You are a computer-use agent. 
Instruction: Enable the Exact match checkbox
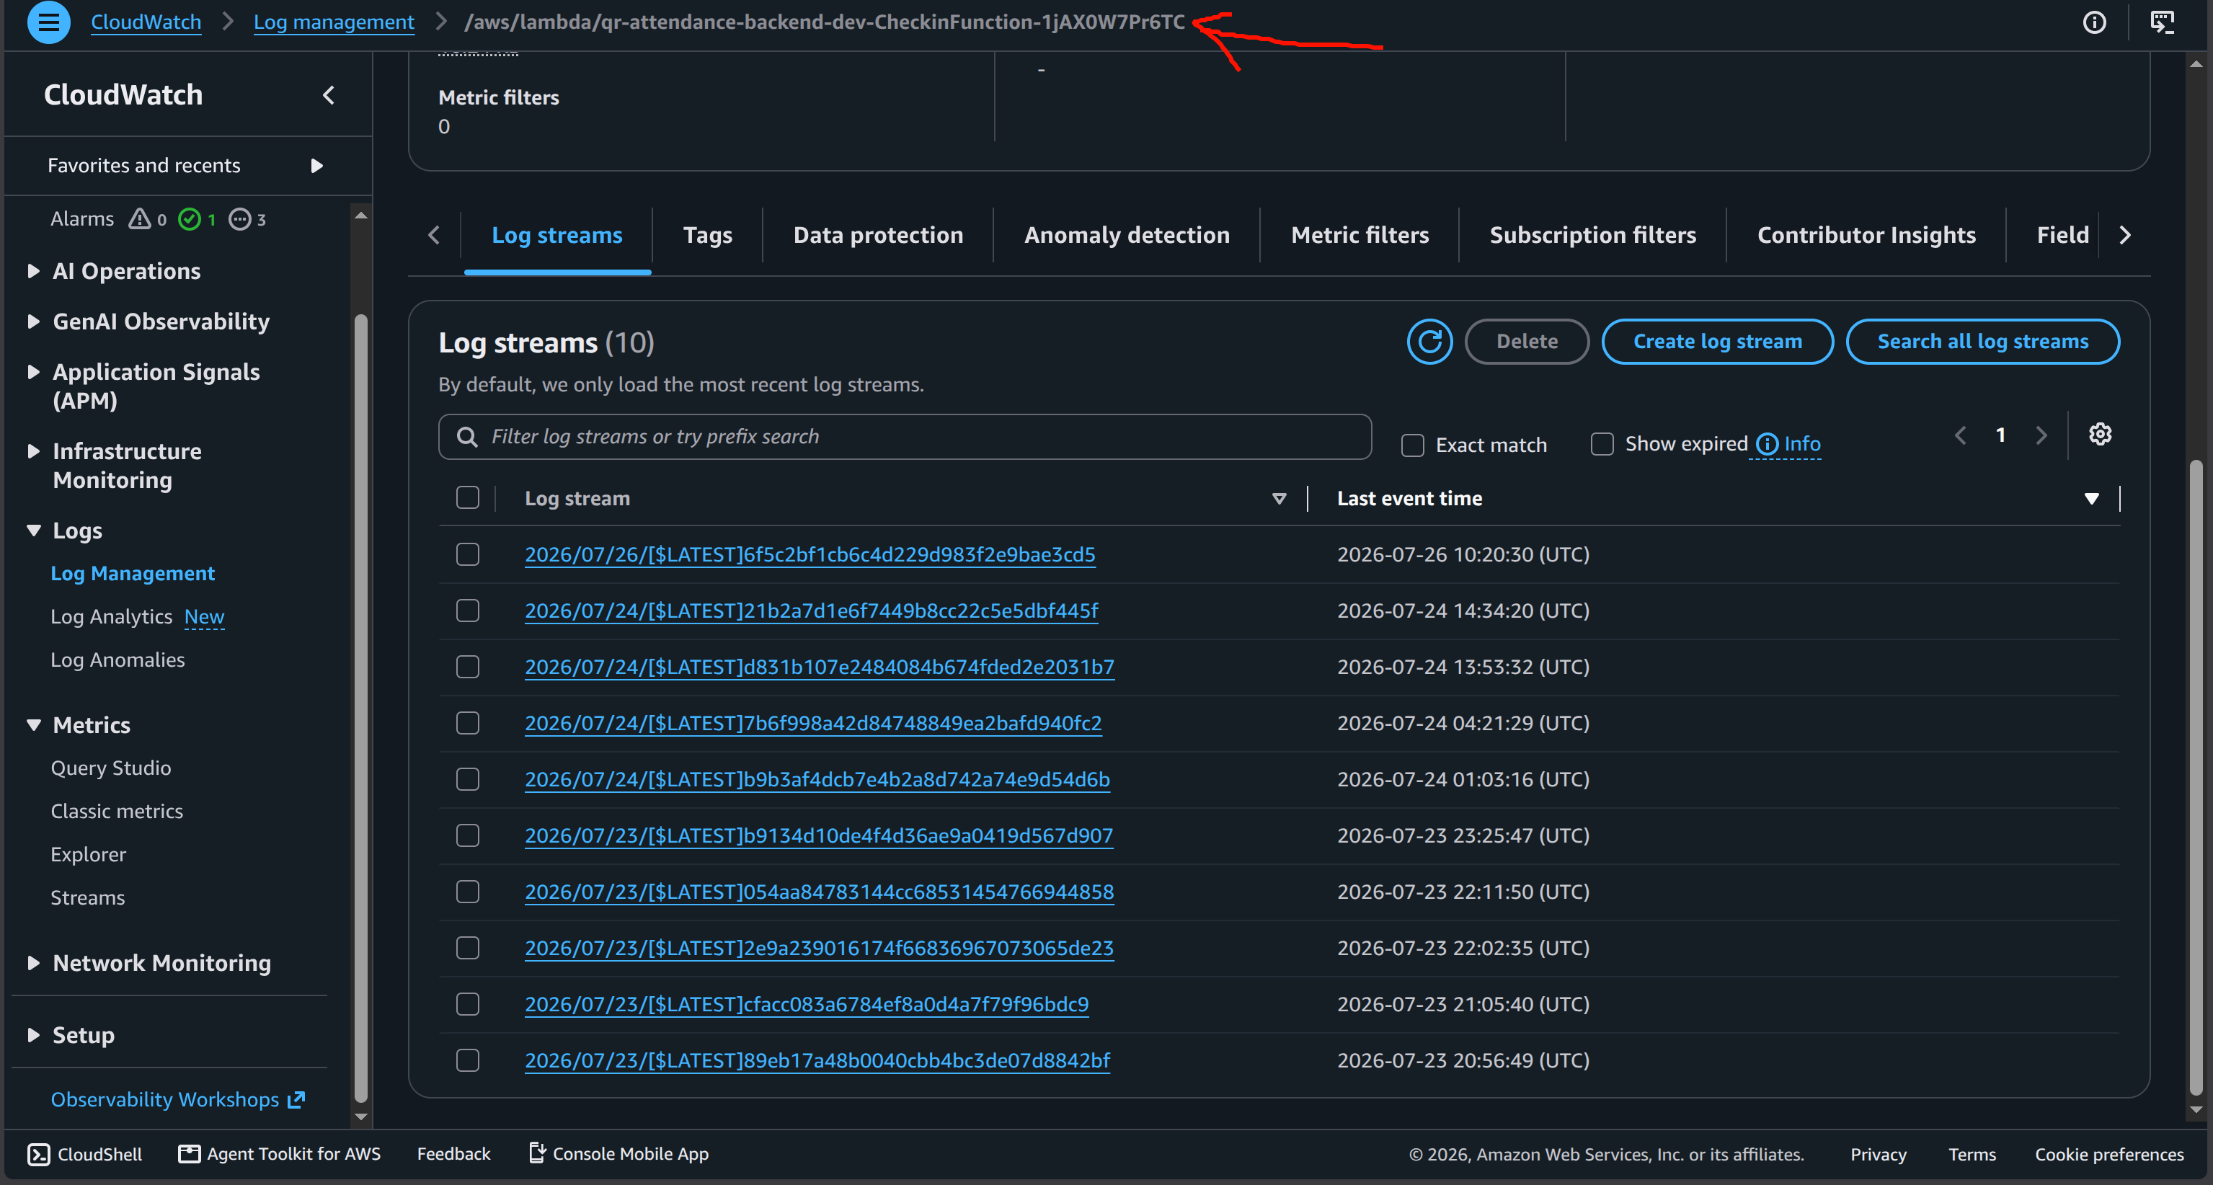(x=1412, y=445)
